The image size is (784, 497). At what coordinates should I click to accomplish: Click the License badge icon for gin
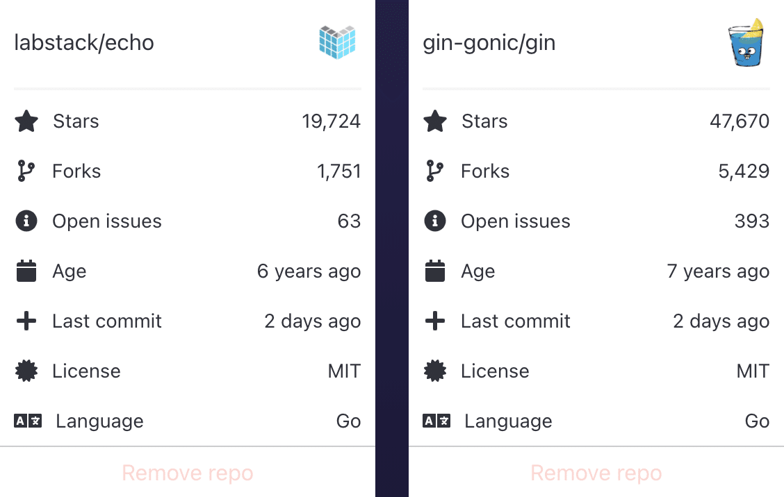click(x=435, y=371)
